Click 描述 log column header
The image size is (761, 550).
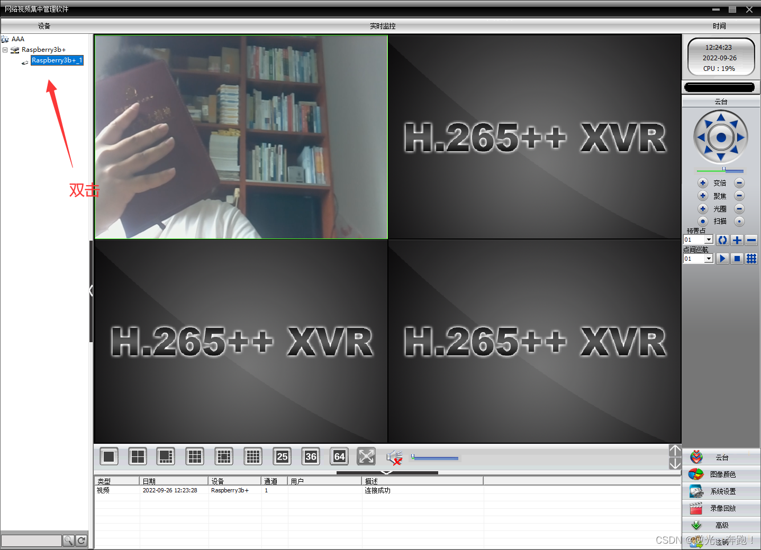click(x=422, y=481)
